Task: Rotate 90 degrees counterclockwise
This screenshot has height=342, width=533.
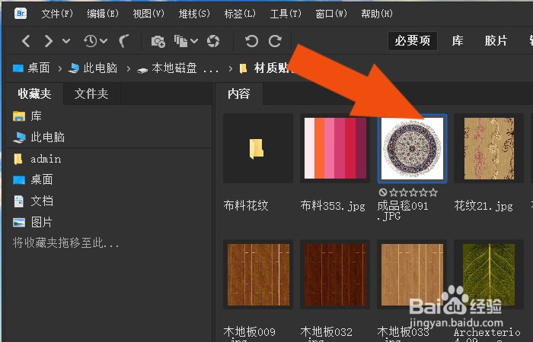Action: [251, 41]
